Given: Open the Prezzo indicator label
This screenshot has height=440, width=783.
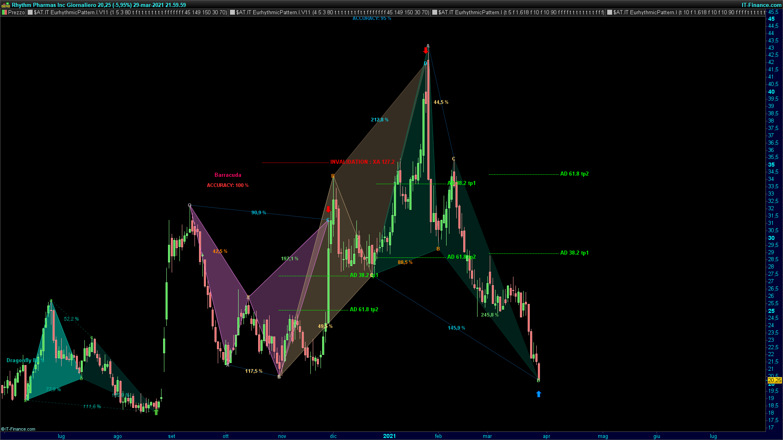Looking at the screenshot, I should (16, 12).
